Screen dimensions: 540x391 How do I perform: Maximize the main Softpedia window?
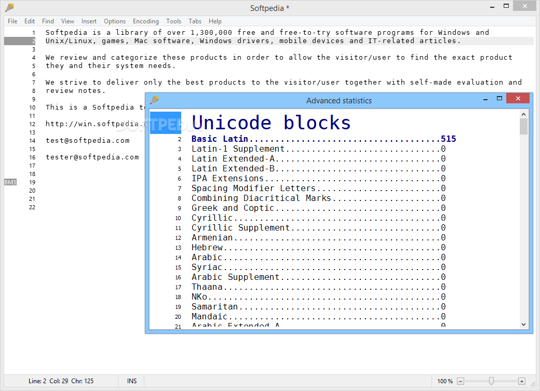click(x=506, y=6)
